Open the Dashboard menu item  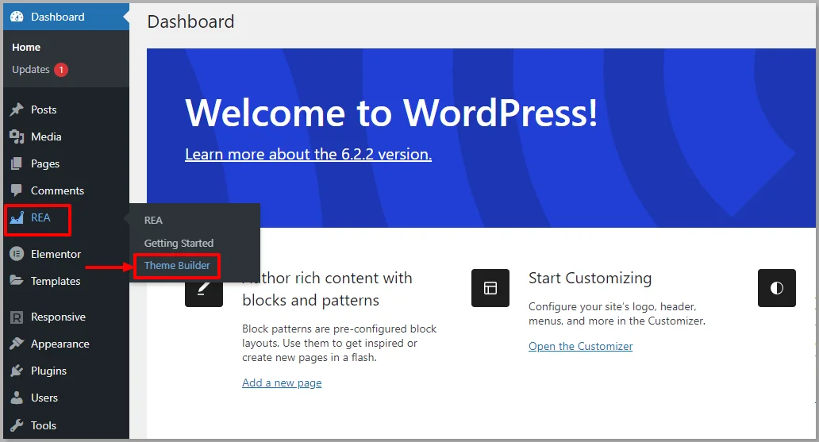66,17
